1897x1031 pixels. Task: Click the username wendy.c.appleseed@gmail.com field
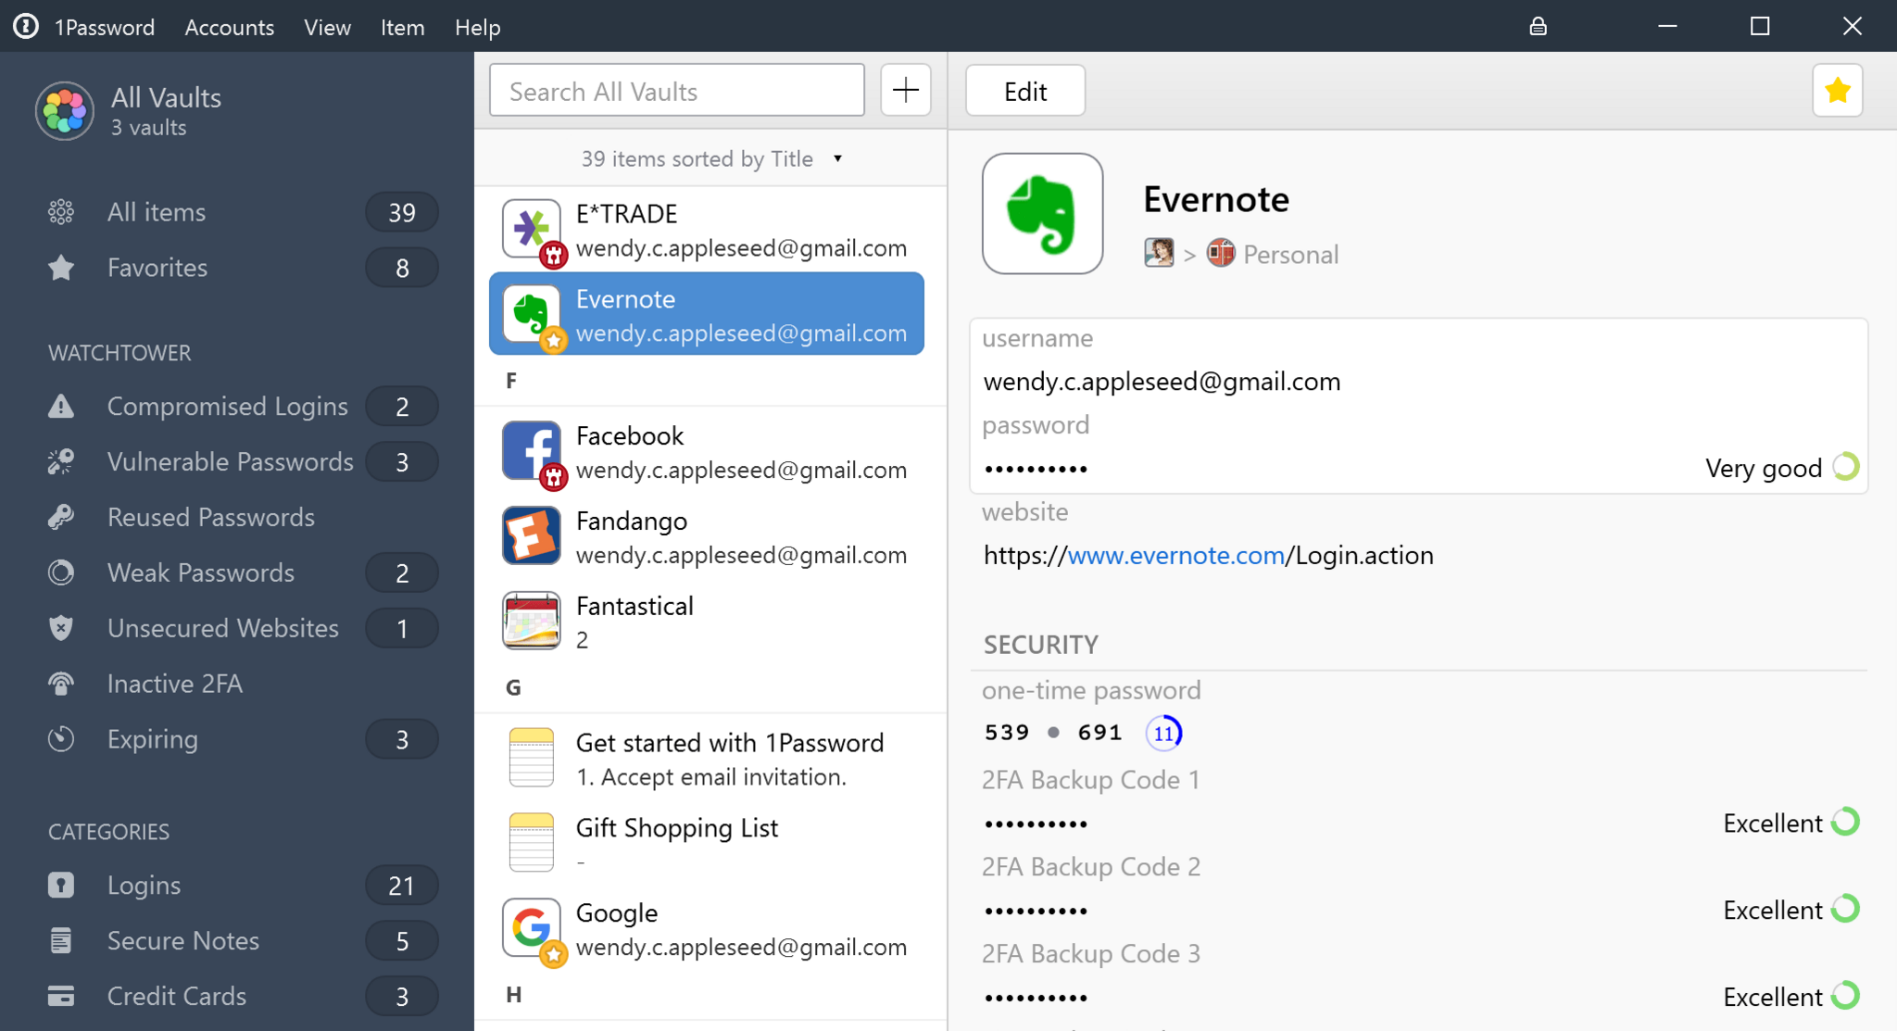click(x=1162, y=382)
